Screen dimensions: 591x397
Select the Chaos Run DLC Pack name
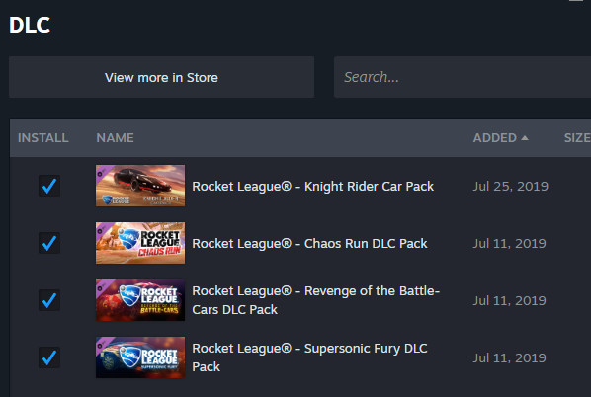coord(309,243)
